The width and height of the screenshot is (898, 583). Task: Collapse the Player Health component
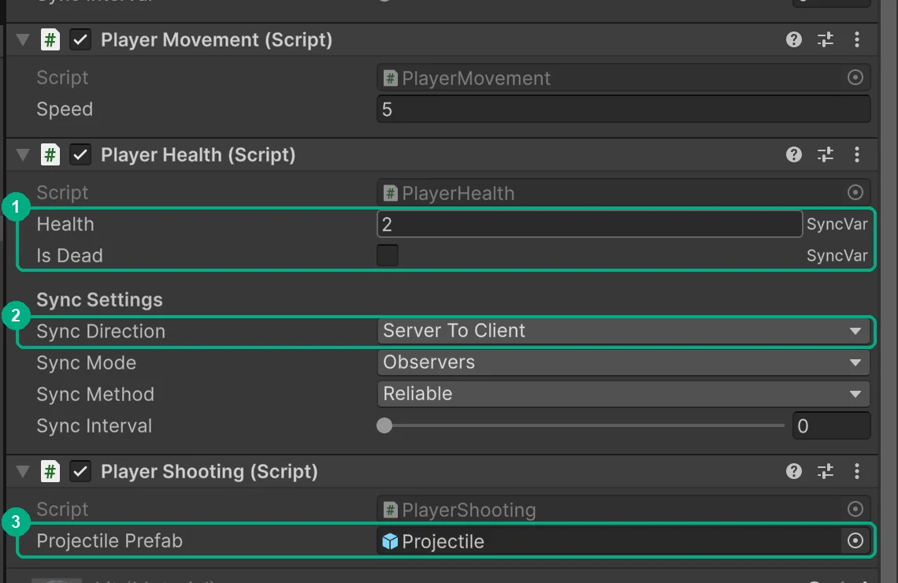[x=23, y=155]
